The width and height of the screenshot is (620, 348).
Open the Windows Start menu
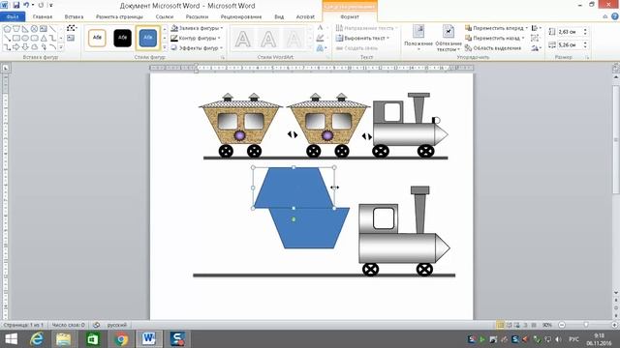12,339
